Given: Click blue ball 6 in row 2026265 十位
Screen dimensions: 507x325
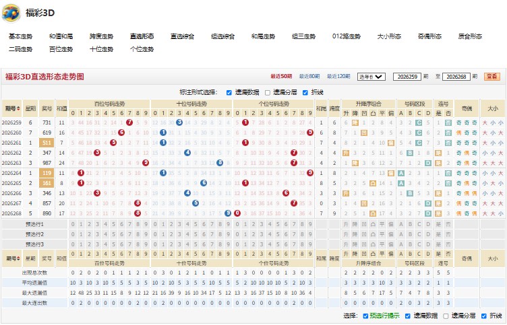Looking at the screenshot, I should (204, 183).
